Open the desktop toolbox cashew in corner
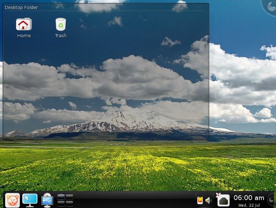Viewport: 276px width, 208px height. [270, 7]
